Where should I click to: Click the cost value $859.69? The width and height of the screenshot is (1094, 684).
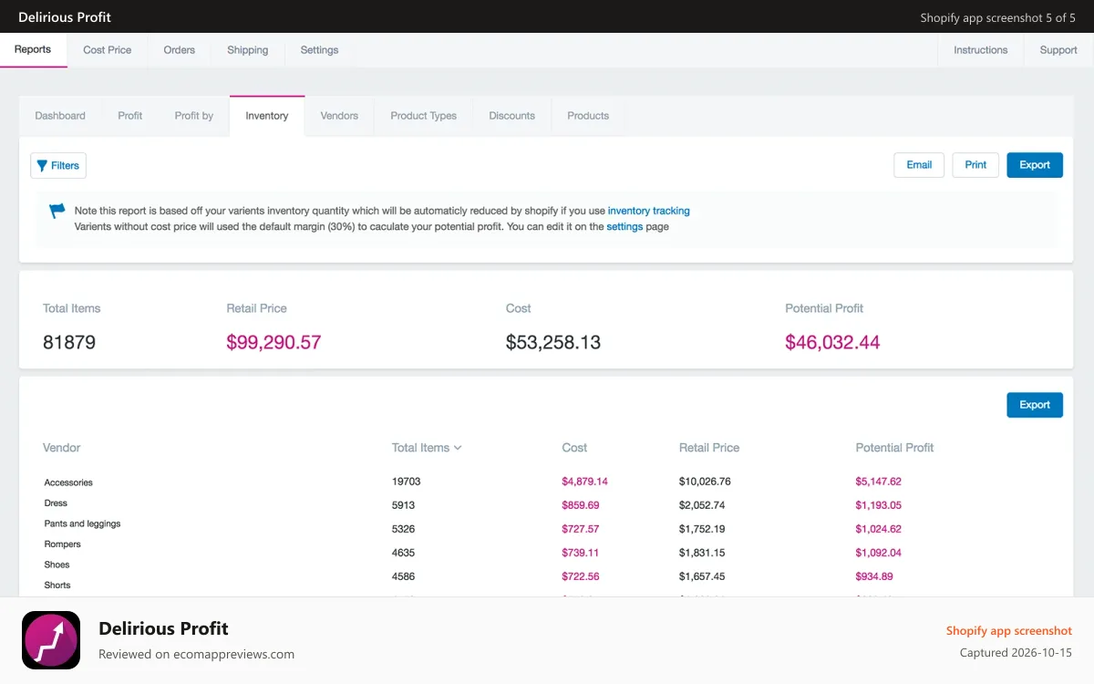tap(581, 505)
